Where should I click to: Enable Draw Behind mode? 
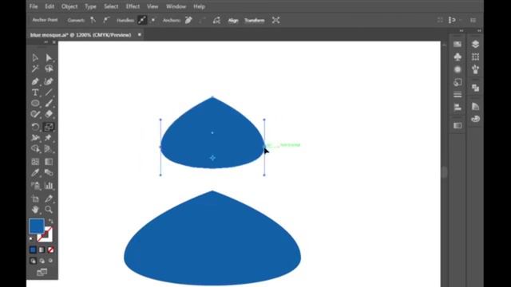pyautogui.click(x=42, y=261)
